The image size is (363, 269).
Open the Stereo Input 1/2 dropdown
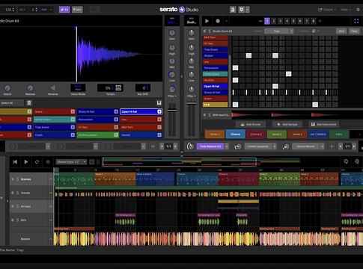coord(71,162)
